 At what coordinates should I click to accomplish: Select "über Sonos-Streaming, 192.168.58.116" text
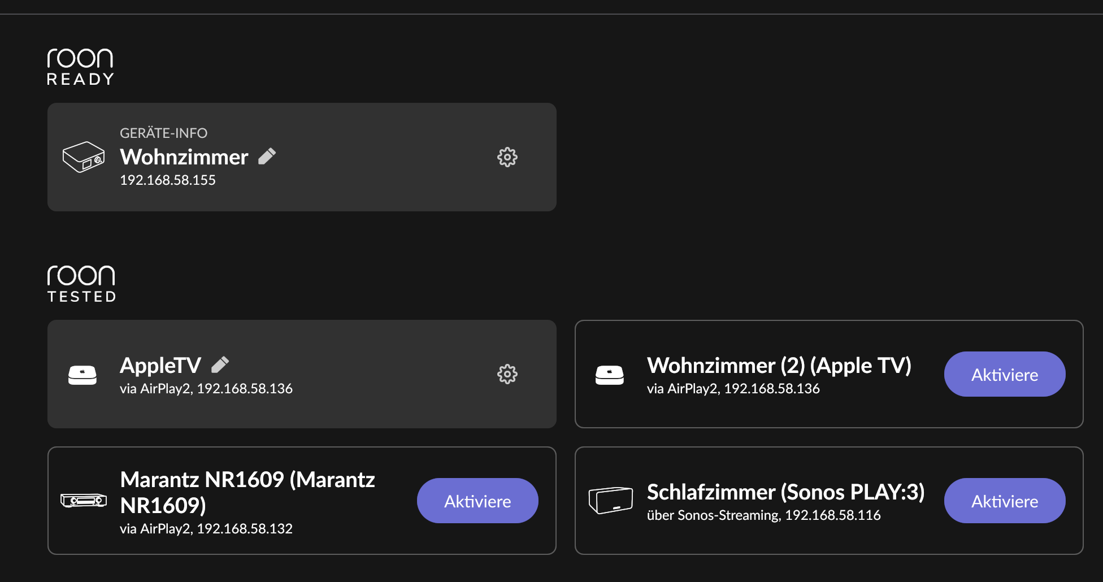(x=764, y=515)
